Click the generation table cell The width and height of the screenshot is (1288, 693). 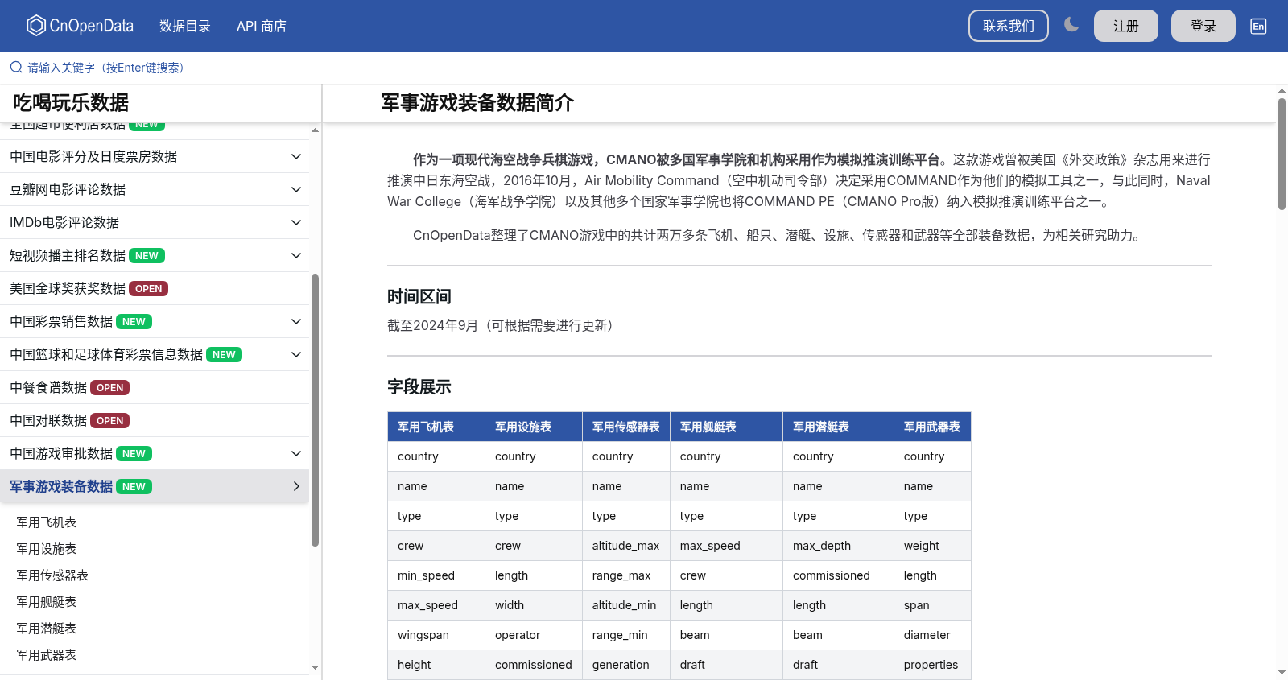click(x=626, y=665)
